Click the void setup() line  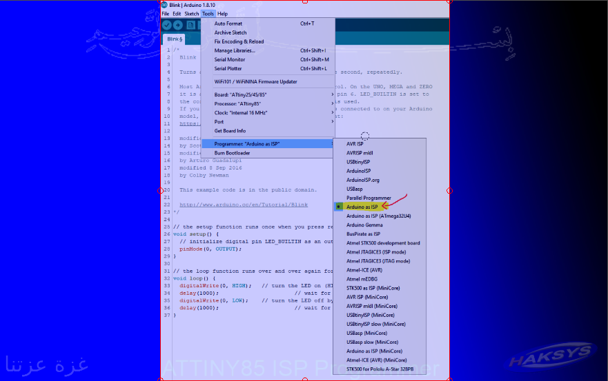(196, 234)
